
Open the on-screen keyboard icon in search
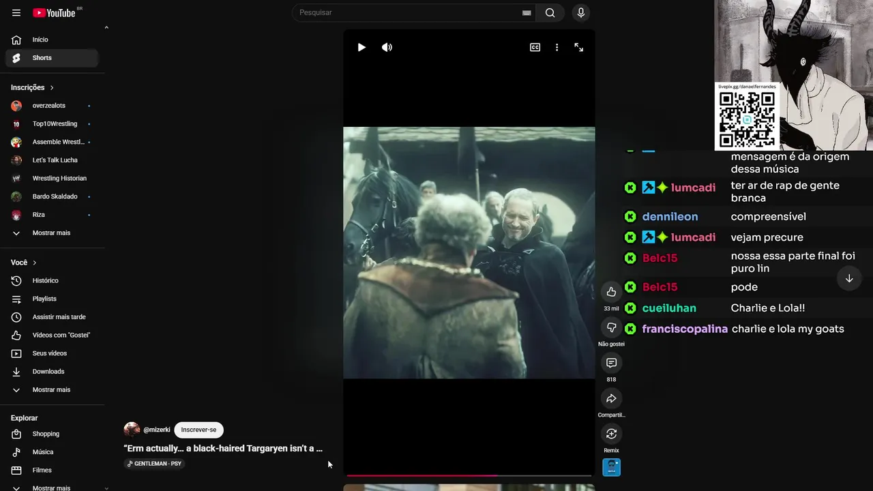(527, 13)
